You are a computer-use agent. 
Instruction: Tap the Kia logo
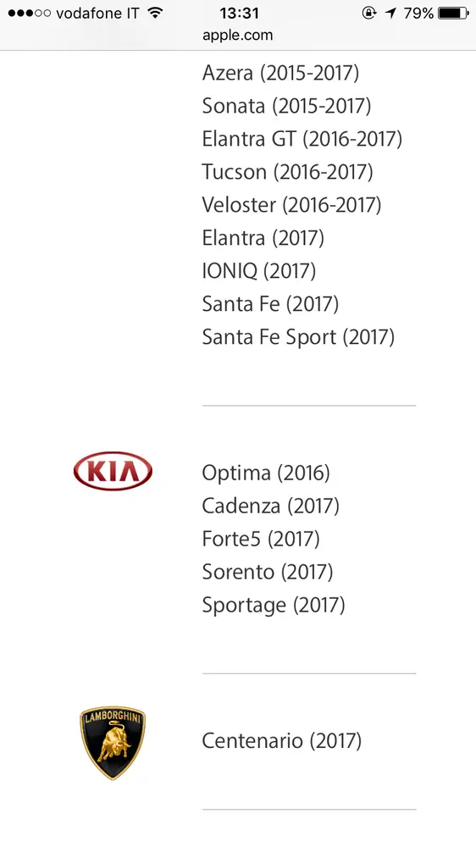click(113, 471)
